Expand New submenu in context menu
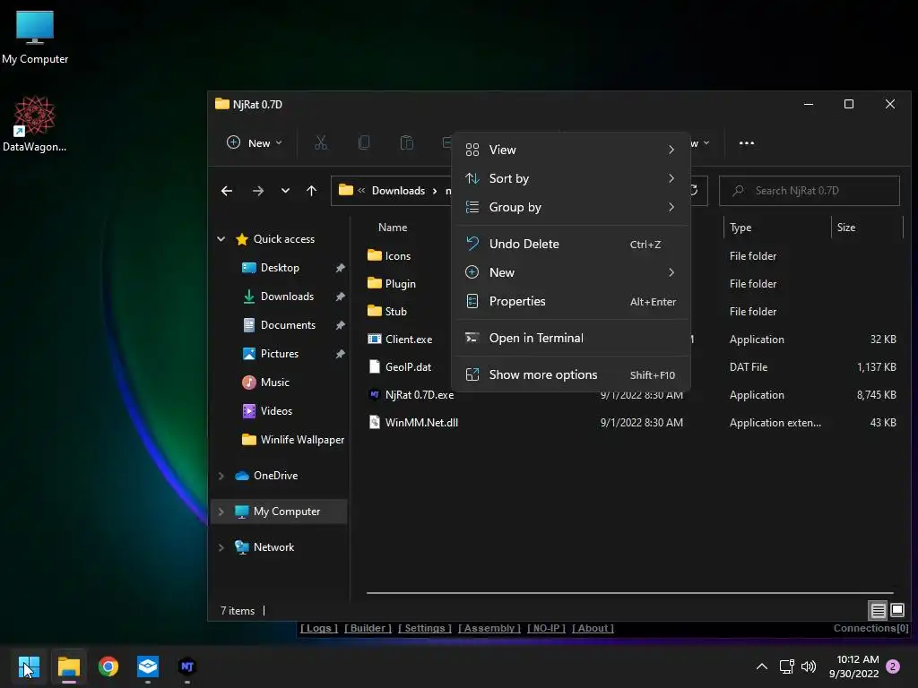918x688 pixels. coord(571,272)
